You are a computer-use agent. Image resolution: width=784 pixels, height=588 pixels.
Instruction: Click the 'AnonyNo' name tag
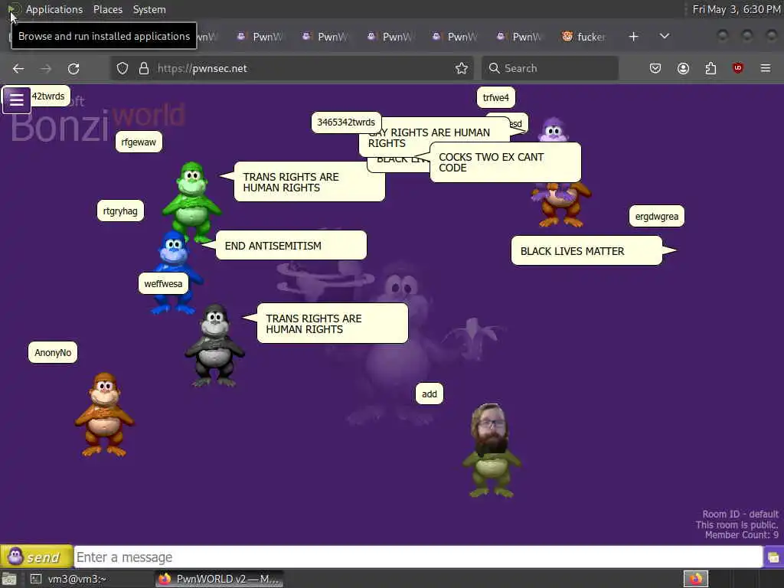tap(53, 352)
